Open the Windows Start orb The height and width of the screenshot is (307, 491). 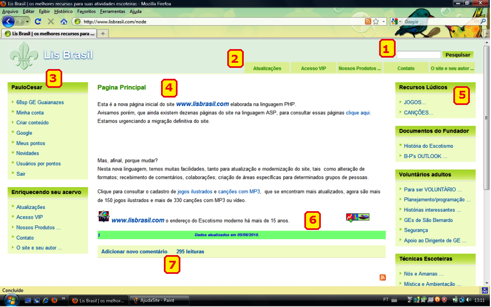[x=11, y=300]
